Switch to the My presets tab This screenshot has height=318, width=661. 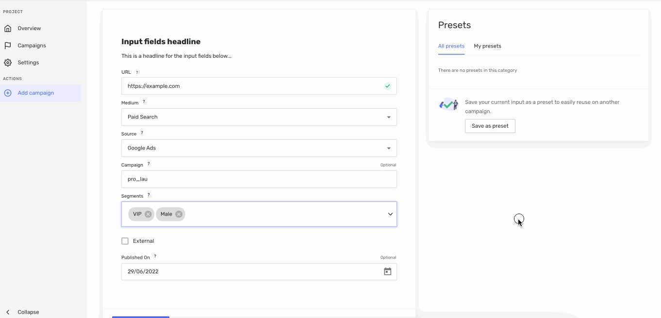487,46
